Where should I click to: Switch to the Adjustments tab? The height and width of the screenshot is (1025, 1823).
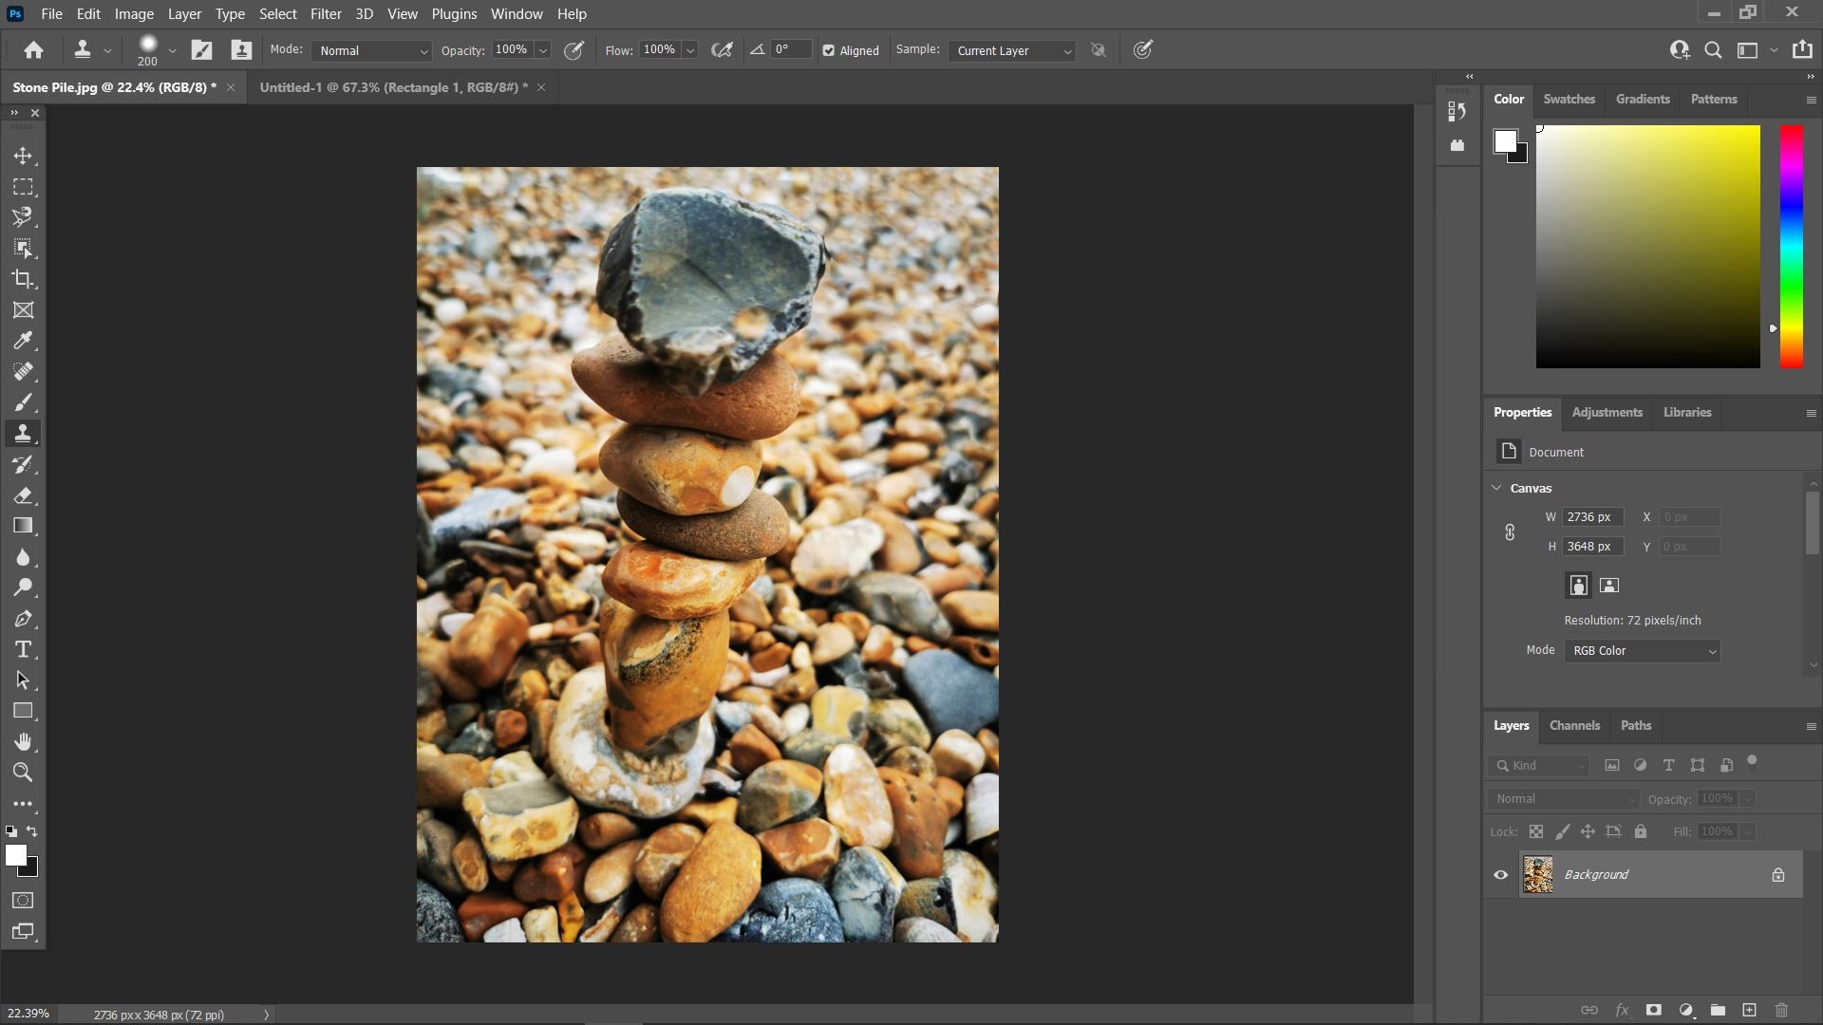[x=1607, y=412]
